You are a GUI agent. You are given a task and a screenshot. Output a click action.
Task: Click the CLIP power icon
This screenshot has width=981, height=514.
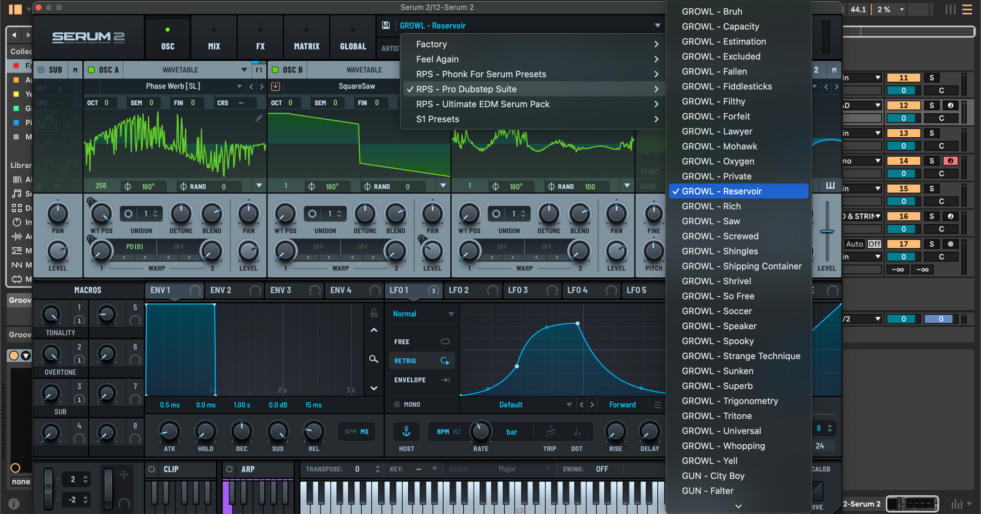(152, 469)
